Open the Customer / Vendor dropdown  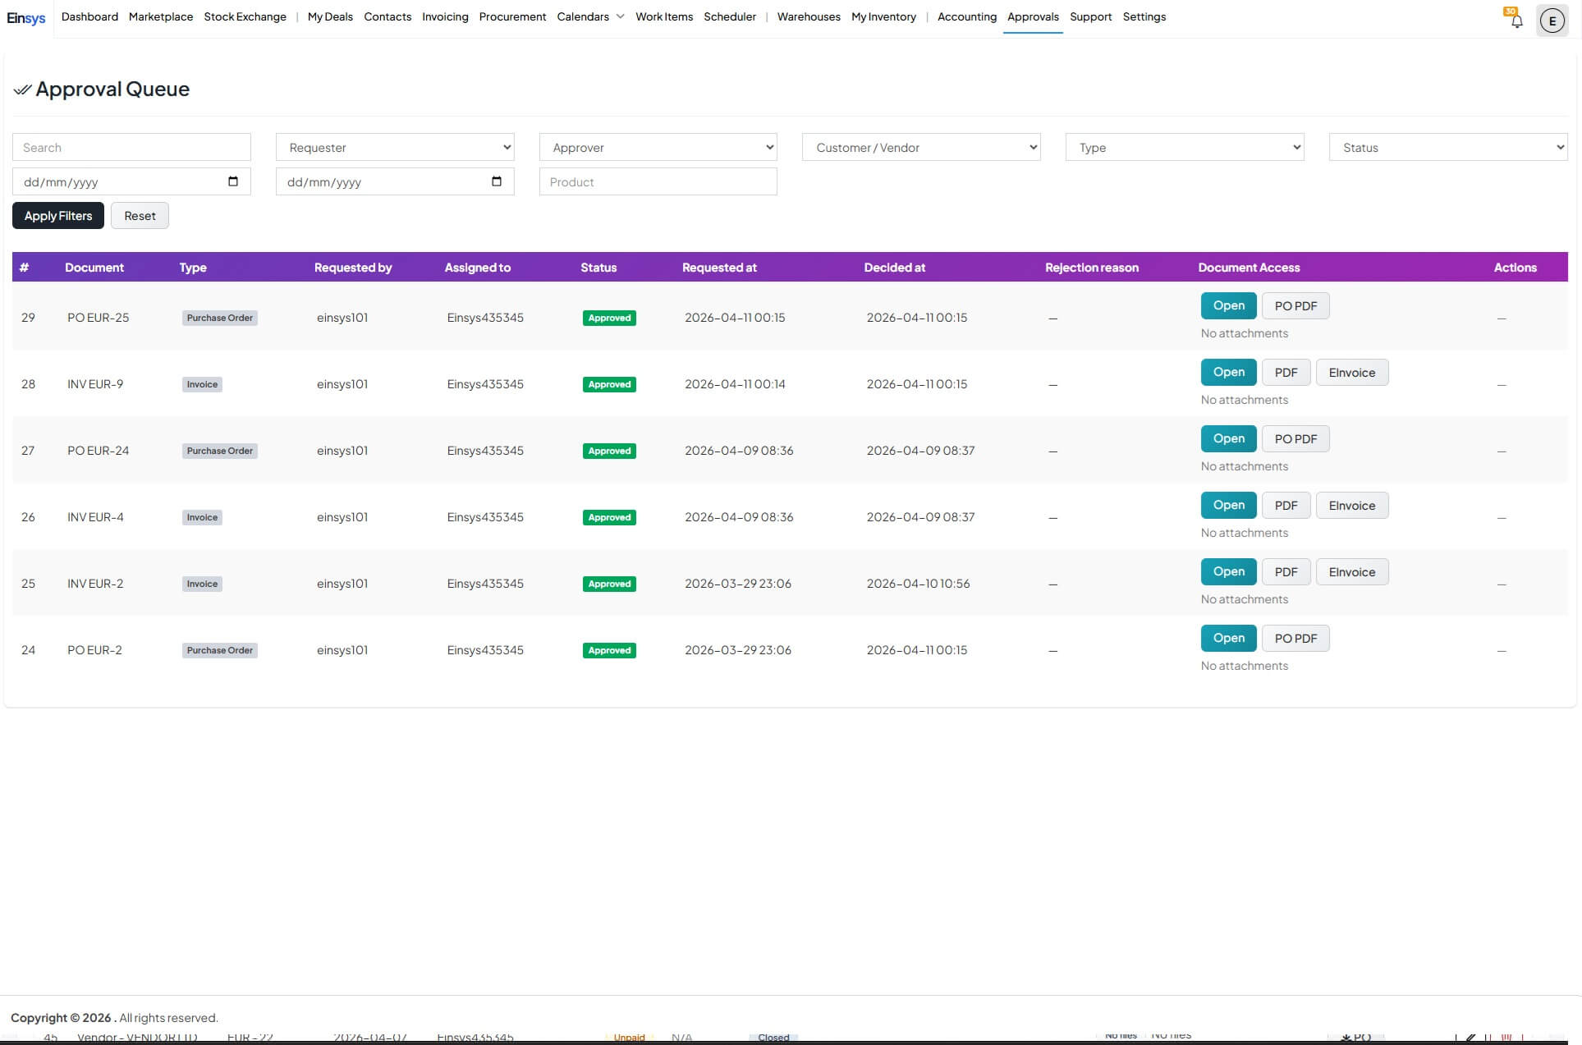click(920, 148)
